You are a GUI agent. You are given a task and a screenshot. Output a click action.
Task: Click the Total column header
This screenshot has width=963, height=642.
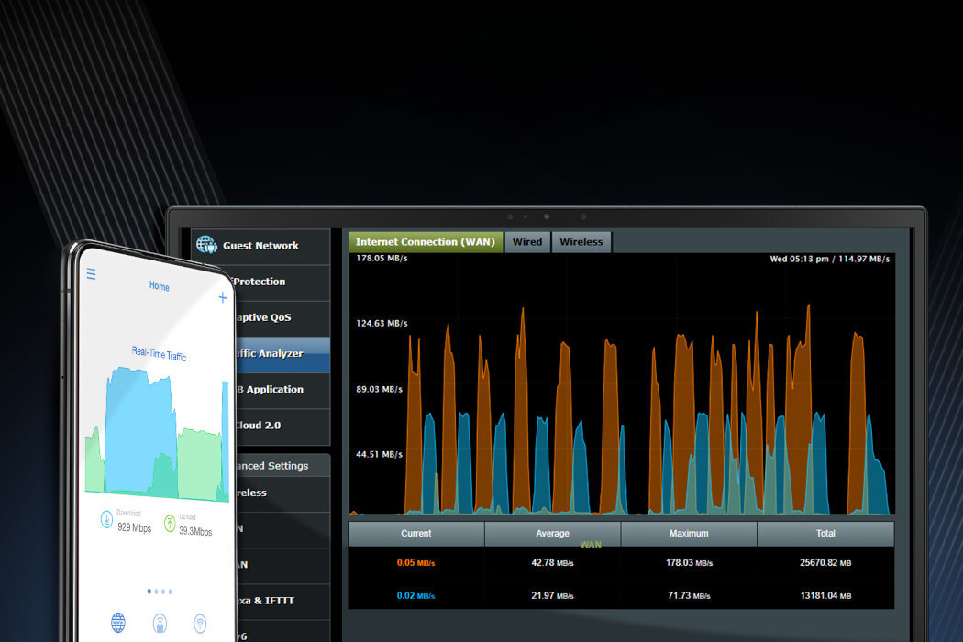pyautogui.click(x=825, y=533)
